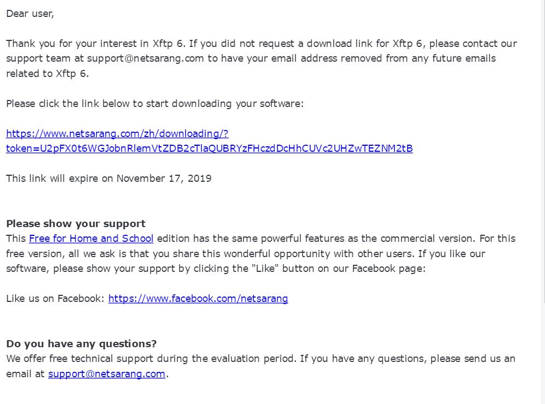The height and width of the screenshot is (404, 545).
Task: Click "We offer free technical support" sentence
Action: point(151,359)
